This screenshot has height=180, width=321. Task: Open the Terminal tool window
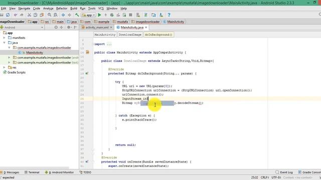[x=32, y=172]
